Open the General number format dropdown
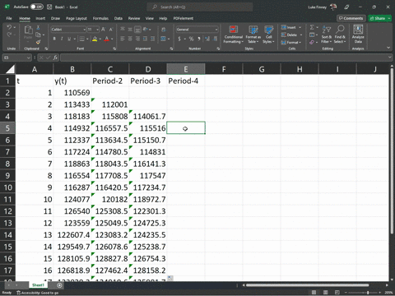Image resolution: width=395 pixels, height=296 pixels. click(216, 30)
